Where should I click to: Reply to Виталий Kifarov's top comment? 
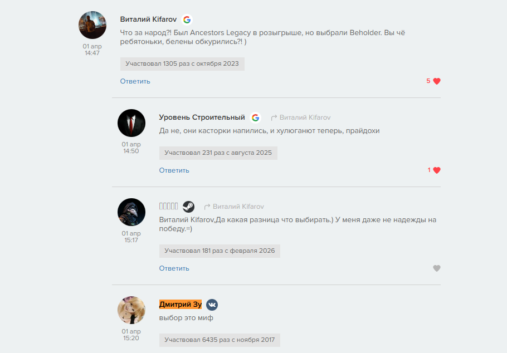pos(135,81)
